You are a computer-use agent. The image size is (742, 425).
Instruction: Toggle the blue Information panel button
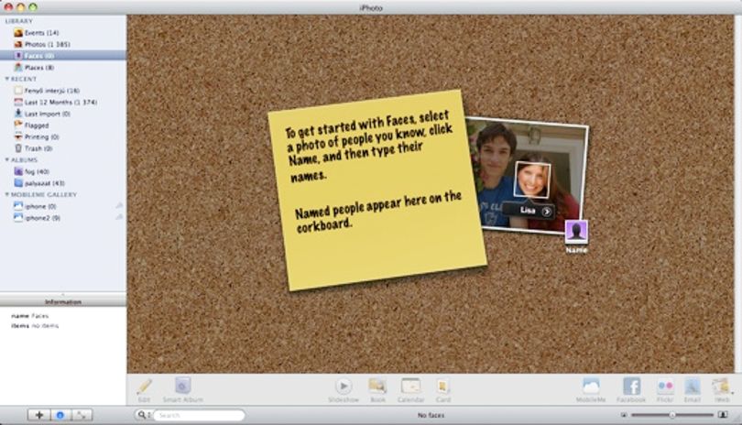(x=60, y=415)
